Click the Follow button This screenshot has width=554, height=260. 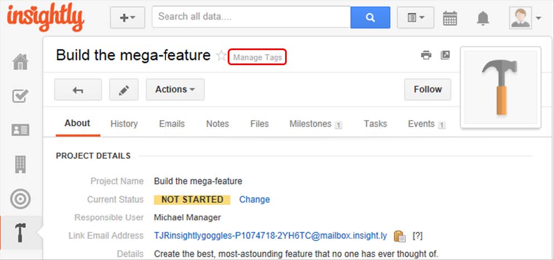tap(427, 90)
